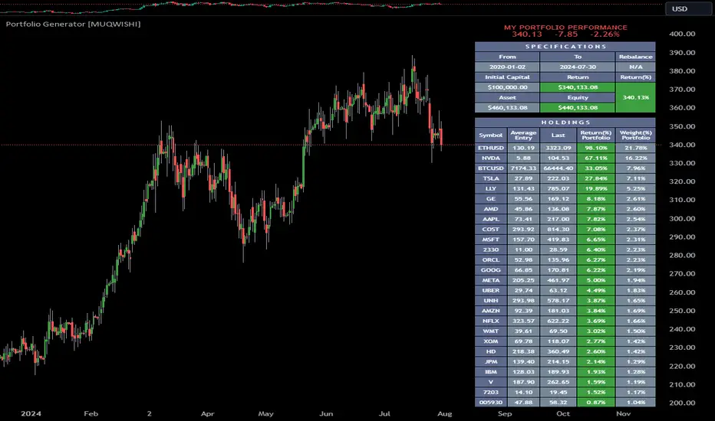The height and width of the screenshot is (421, 715).
Task: Select the AAPL symbol cell
Action: pyautogui.click(x=491, y=220)
